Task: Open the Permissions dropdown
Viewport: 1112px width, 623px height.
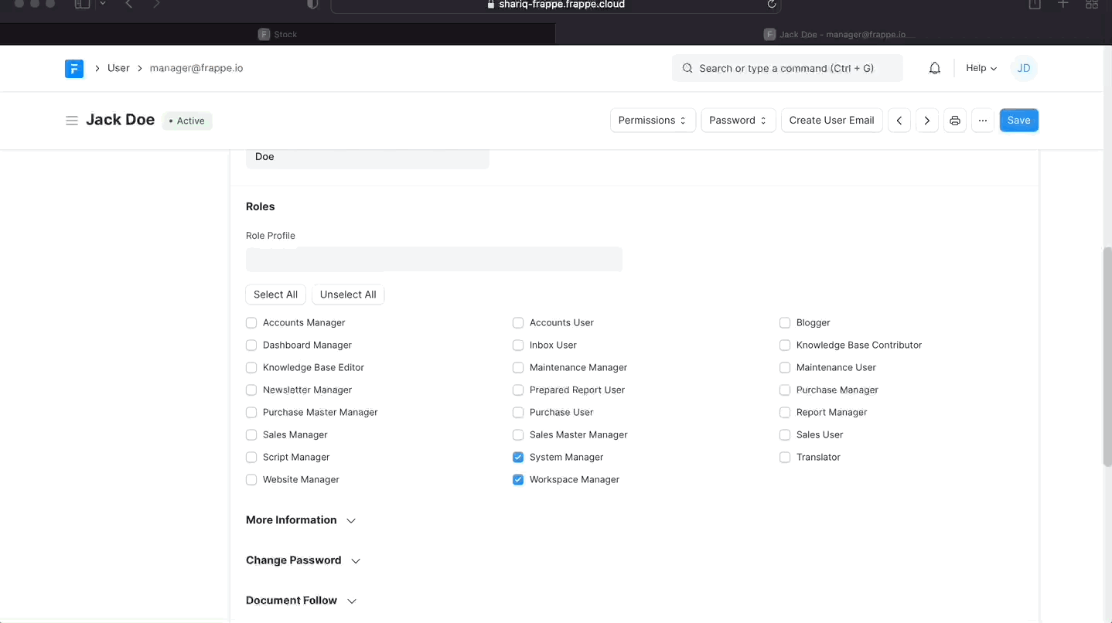Action: (x=653, y=121)
